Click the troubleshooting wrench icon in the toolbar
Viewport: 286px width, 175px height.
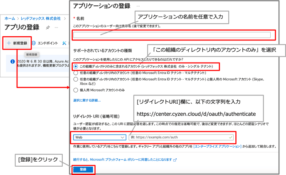(64, 43)
